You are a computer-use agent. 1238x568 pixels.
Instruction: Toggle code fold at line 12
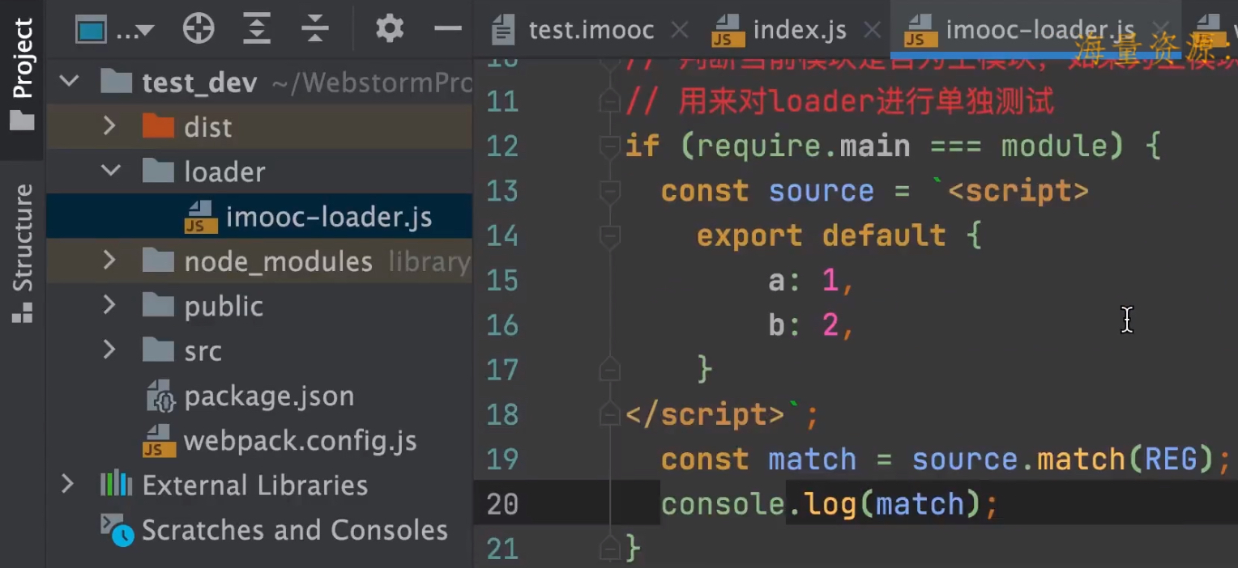[609, 146]
